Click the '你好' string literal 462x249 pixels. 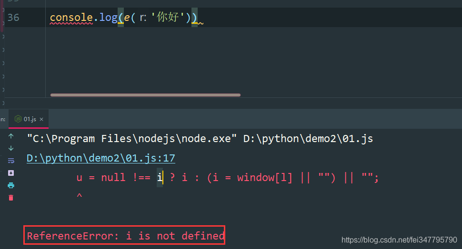tap(168, 18)
